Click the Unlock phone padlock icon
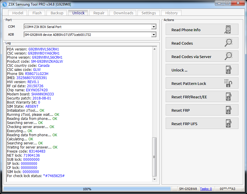Viewport: 247px width, 194px height. coord(229,70)
